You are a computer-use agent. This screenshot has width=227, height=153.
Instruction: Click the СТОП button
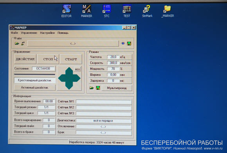pyautogui.click(x=48, y=59)
